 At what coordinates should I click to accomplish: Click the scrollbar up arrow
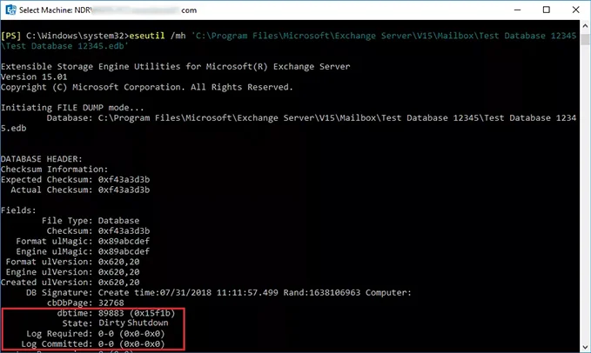(585, 26)
